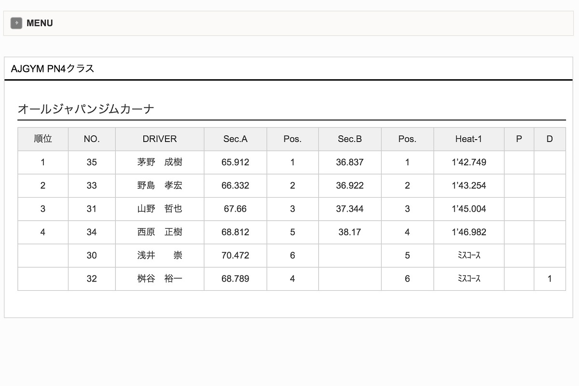The width and height of the screenshot is (579, 386).
Task: Select driver 茅野 成樹 cell
Action: 160,162
